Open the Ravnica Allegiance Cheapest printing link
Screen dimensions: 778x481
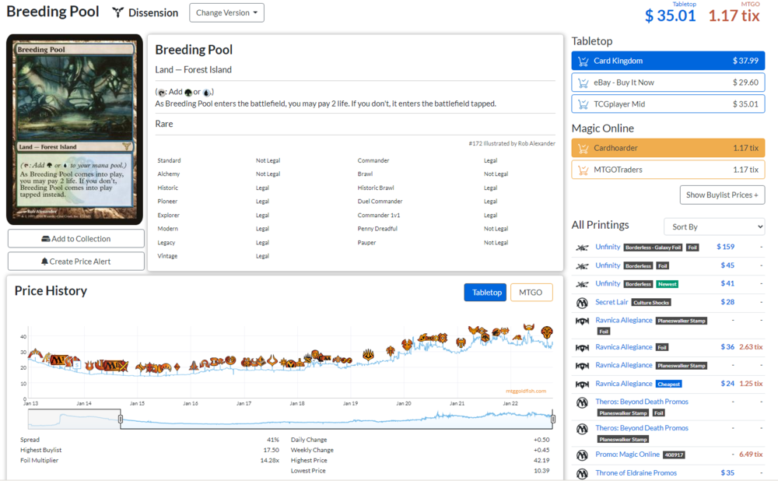pyautogui.click(x=623, y=384)
